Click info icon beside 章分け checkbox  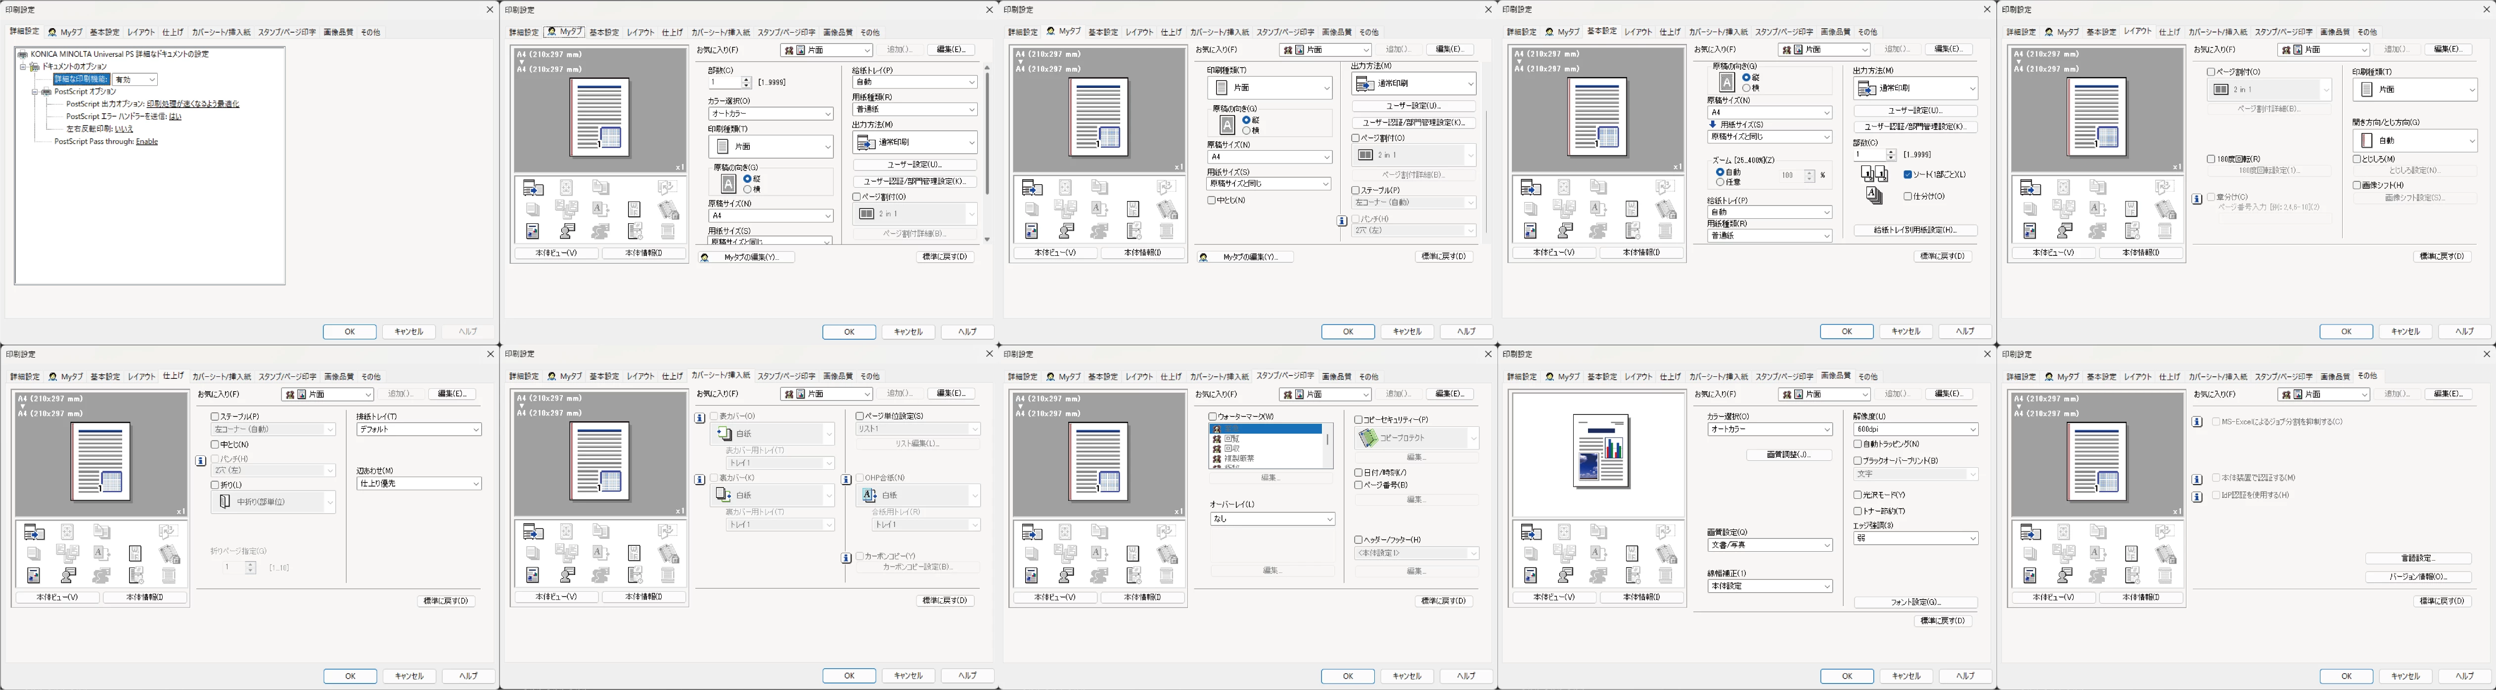[x=2198, y=200]
